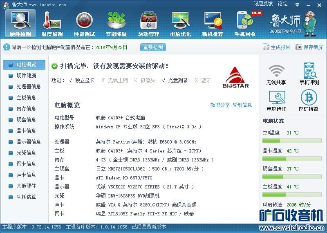Click the 电脑型号 value 映泰 G41D3+ 台式电脑
Image resolution: width=327 pixels, height=233 pixels.
click(120, 118)
